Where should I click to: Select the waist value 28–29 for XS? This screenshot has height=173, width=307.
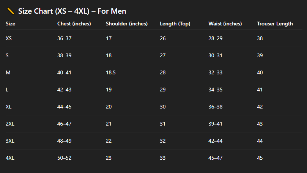point(216,38)
